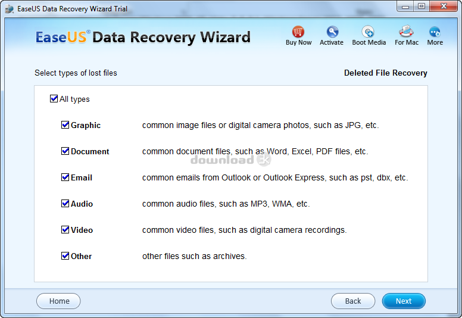Click 'common image files or digital camera photos' description
Image resolution: width=462 pixels, height=318 pixels.
[260, 125]
